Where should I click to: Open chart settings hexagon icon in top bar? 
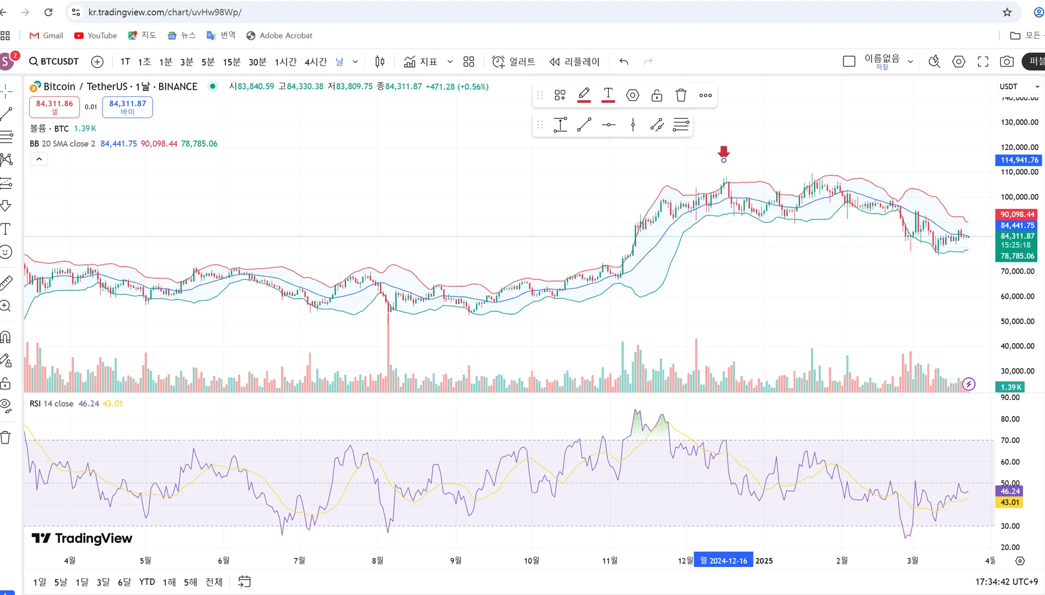point(959,62)
